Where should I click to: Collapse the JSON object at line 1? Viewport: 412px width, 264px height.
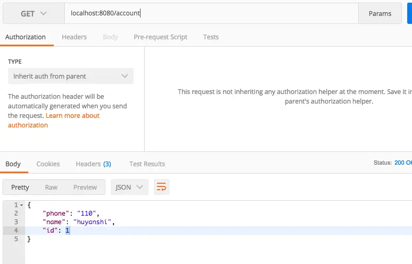click(x=21, y=205)
